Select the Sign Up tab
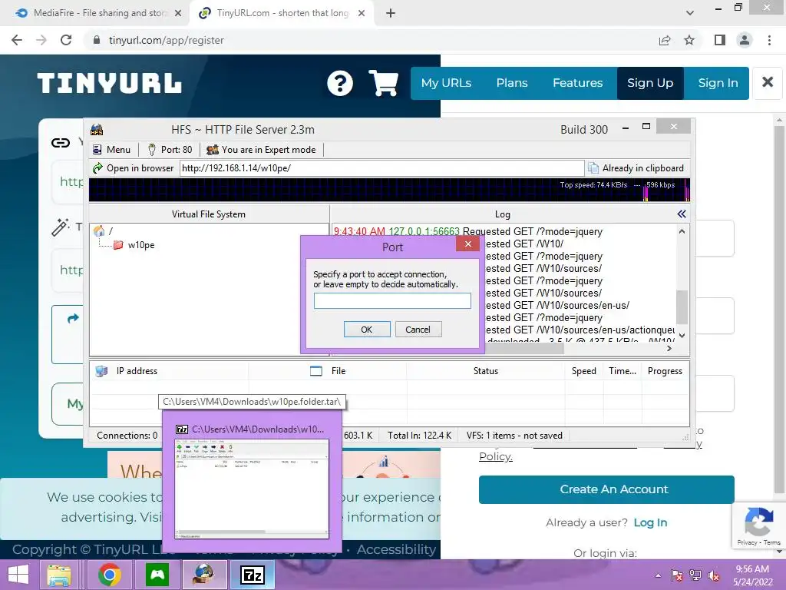 coord(650,83)
